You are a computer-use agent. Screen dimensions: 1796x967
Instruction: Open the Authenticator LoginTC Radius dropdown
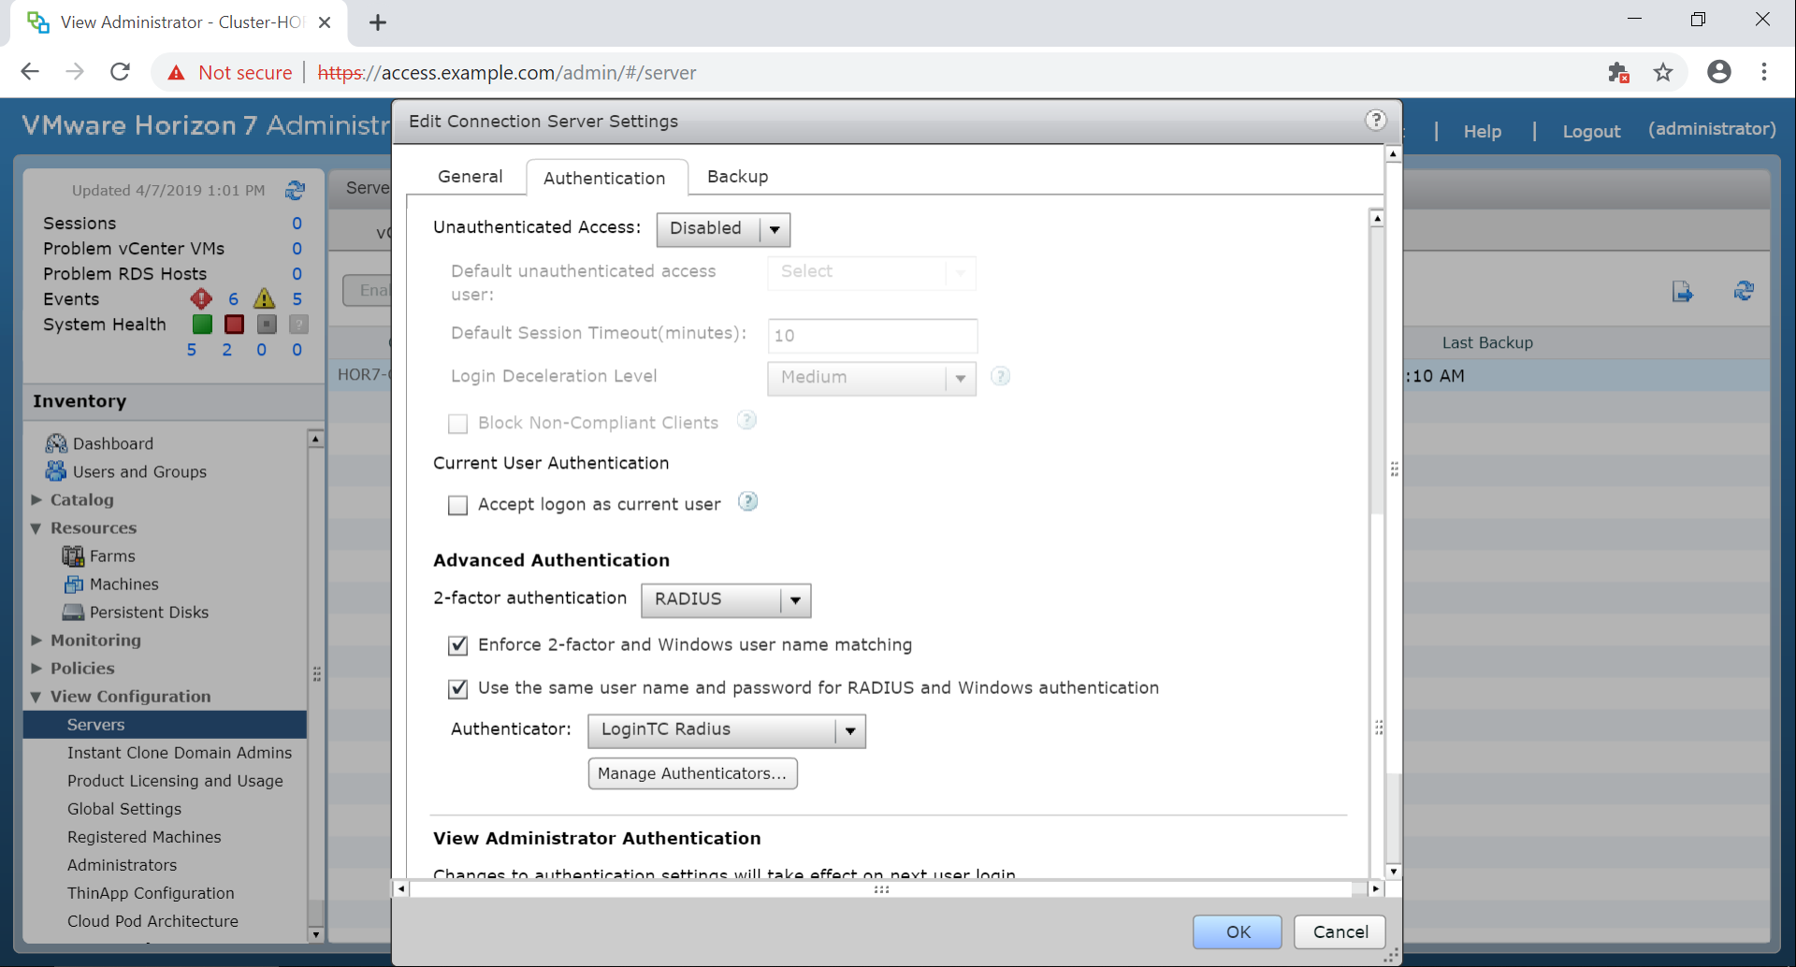727,730
